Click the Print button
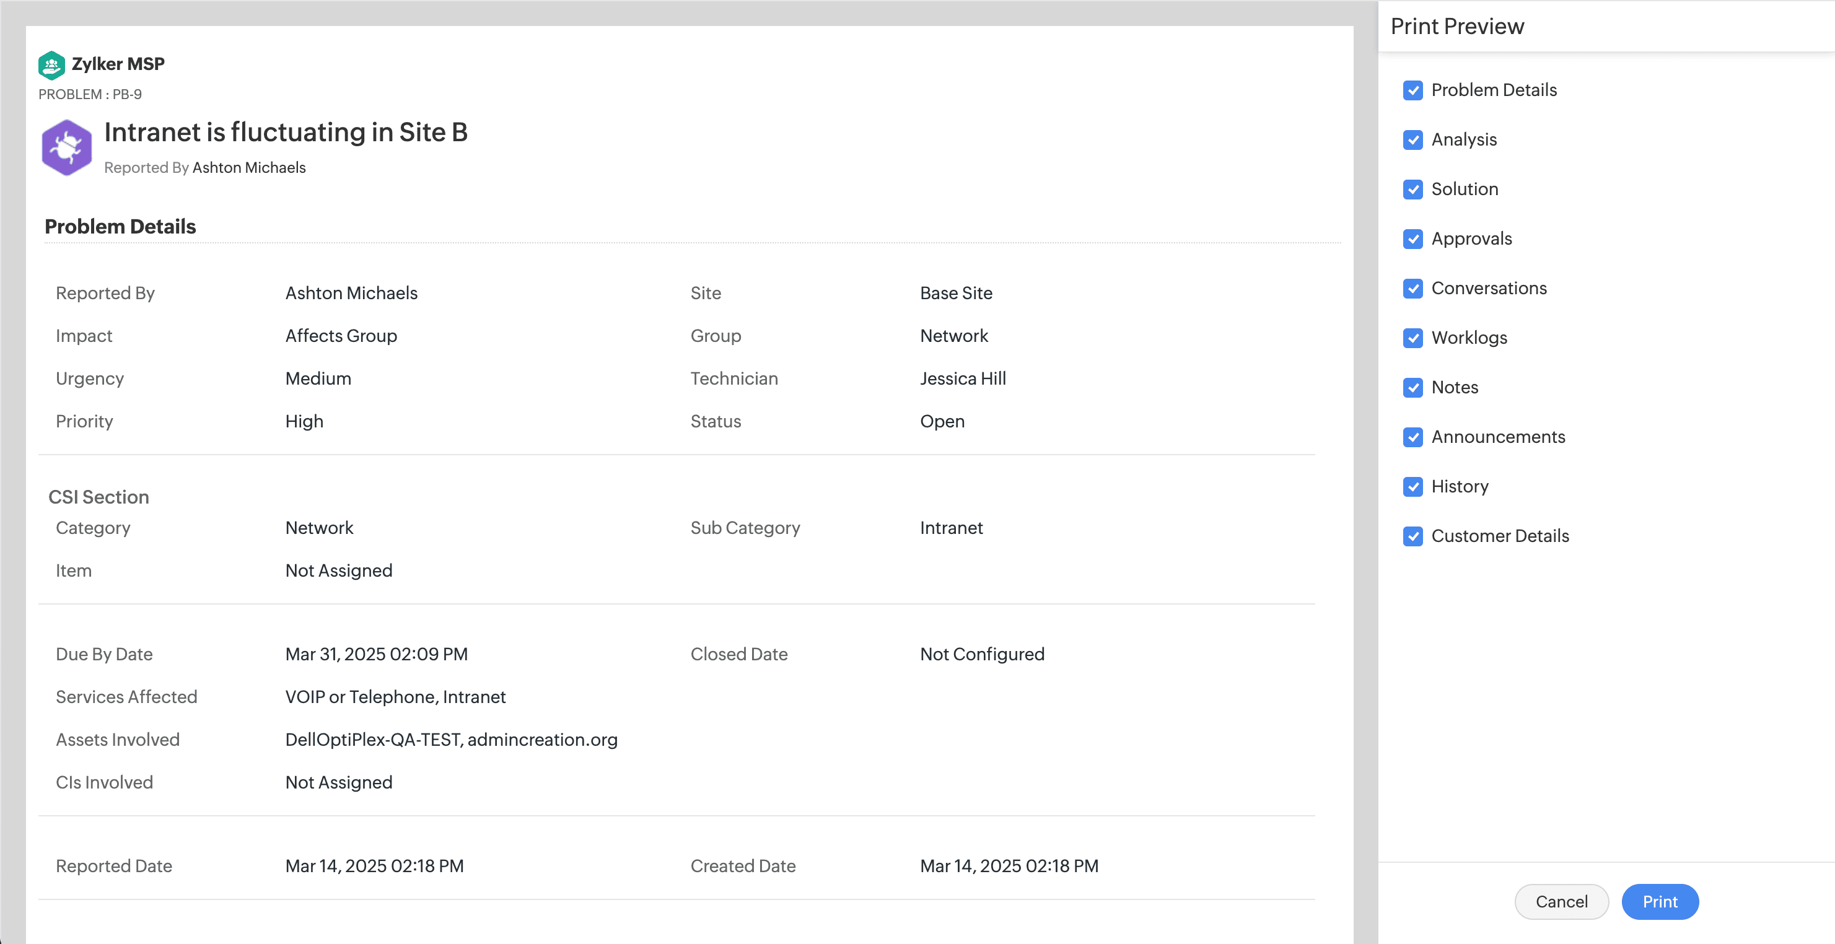 tap(1659, 901)
